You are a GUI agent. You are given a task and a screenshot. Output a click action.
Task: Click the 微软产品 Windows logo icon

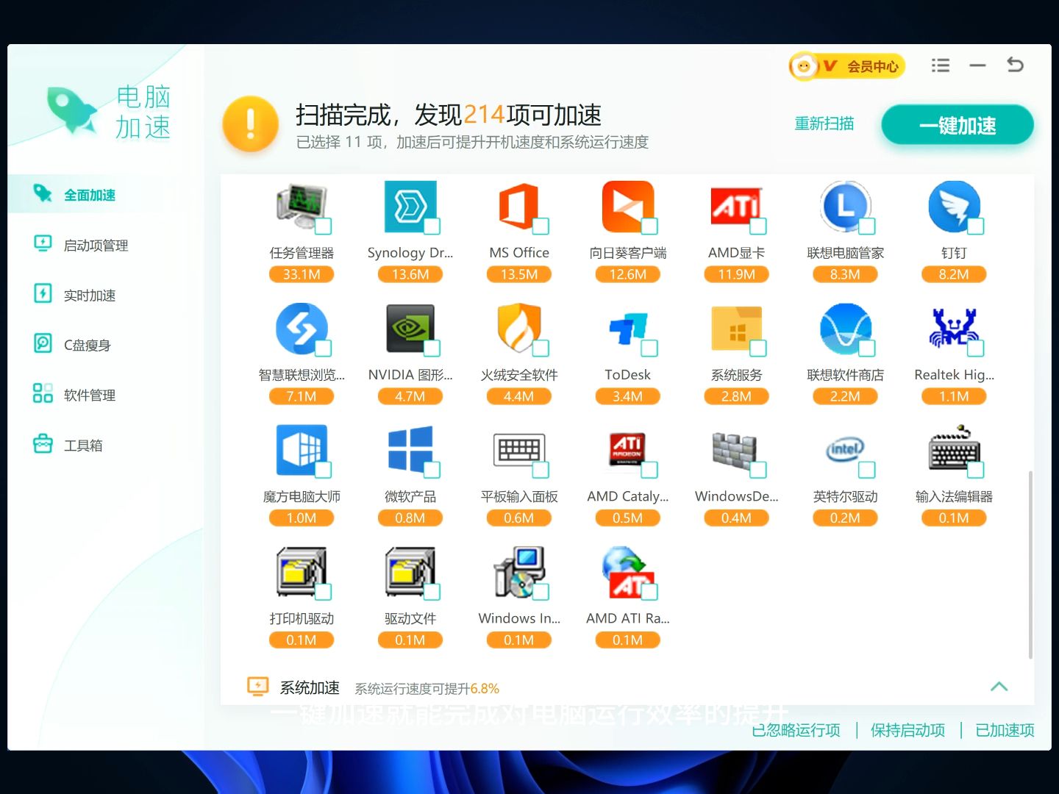(410, 450)
